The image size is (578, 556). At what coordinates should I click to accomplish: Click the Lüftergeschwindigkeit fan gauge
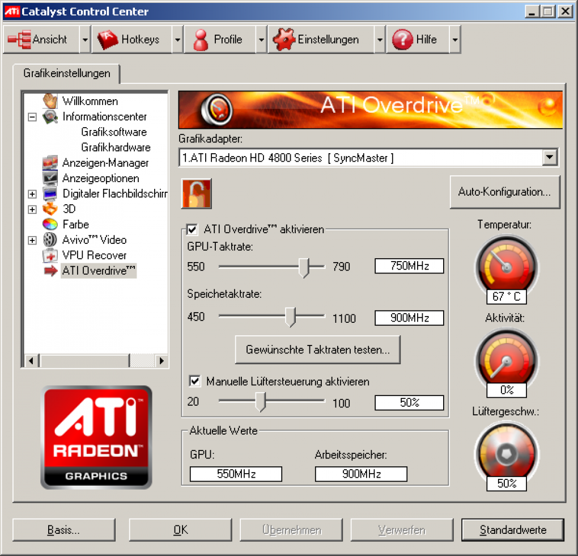click(x=507, y=452)
